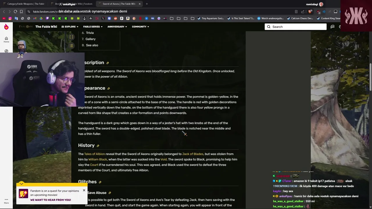The width and height of the screenshot is (372, 209).
Task: Toggle the table of contents list icon
Action: click(x=71, y=46)
